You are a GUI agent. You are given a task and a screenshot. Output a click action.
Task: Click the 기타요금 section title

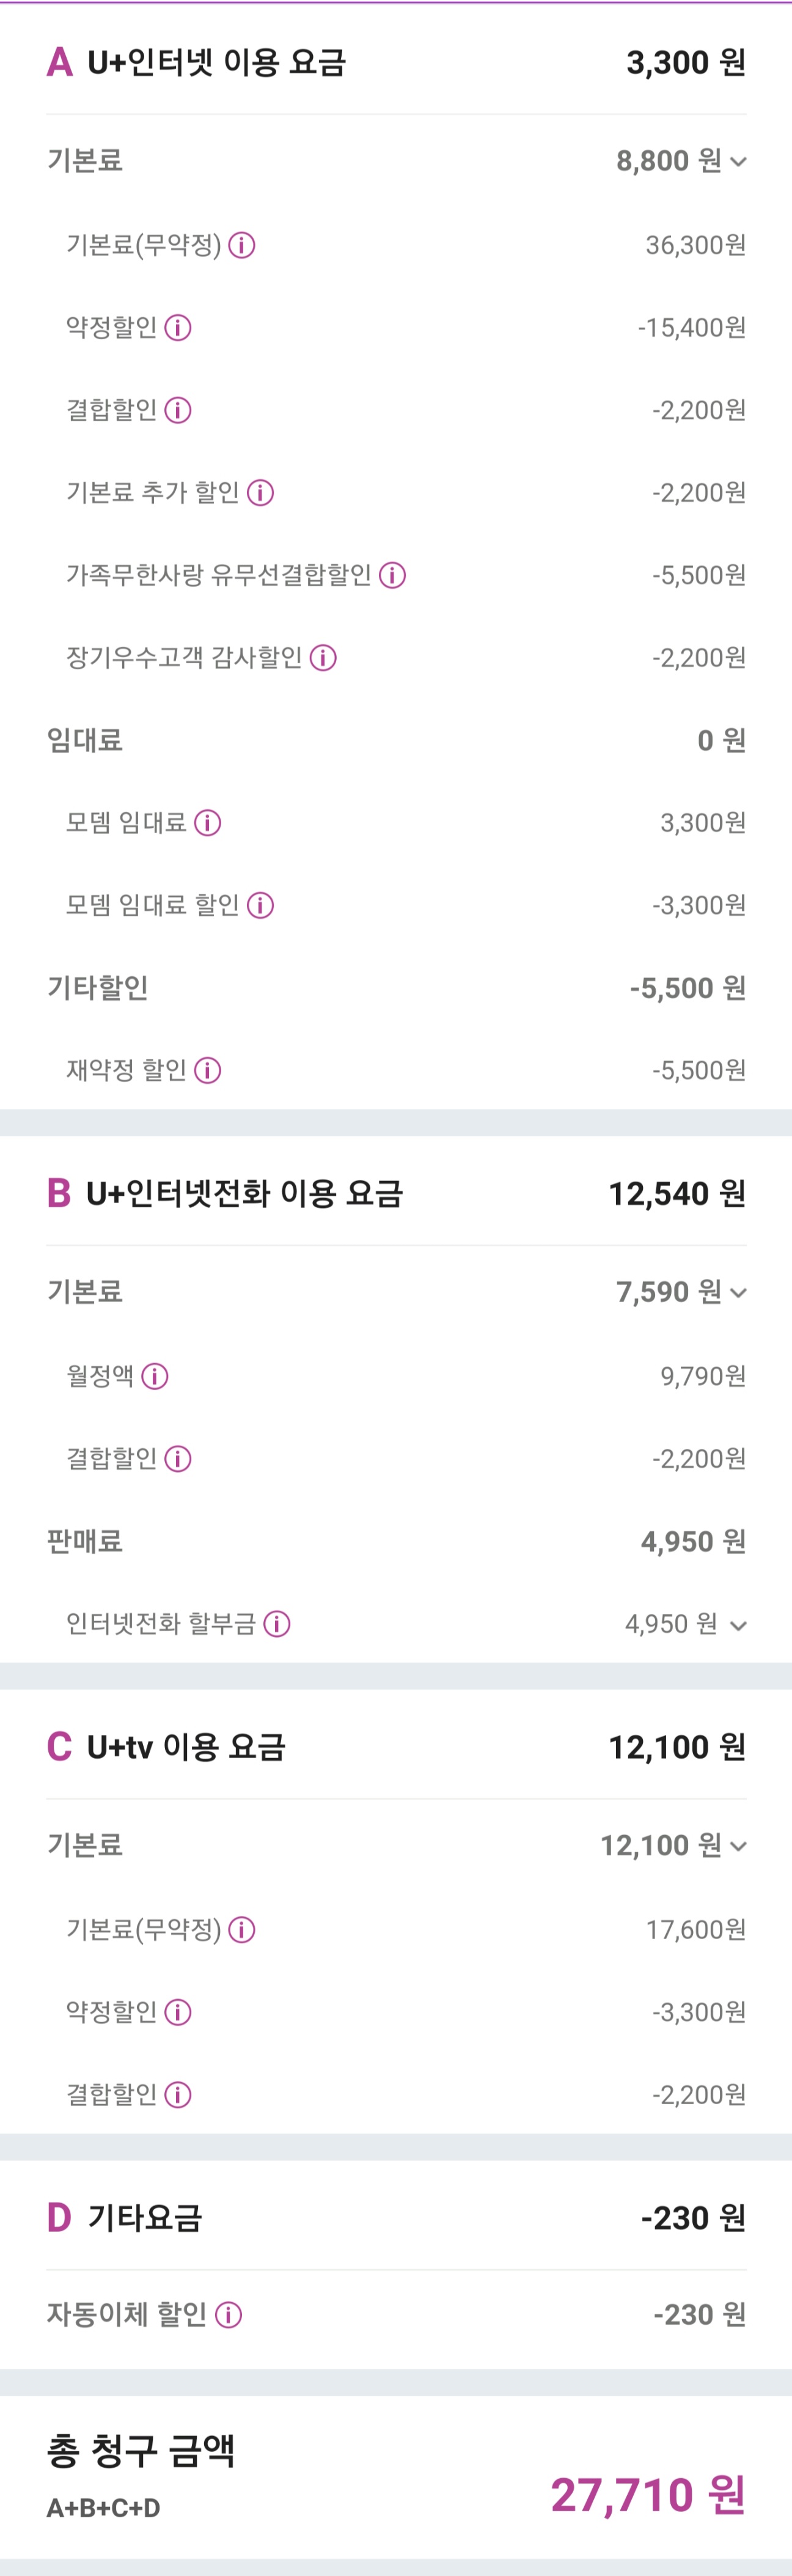click(145, 2218)
